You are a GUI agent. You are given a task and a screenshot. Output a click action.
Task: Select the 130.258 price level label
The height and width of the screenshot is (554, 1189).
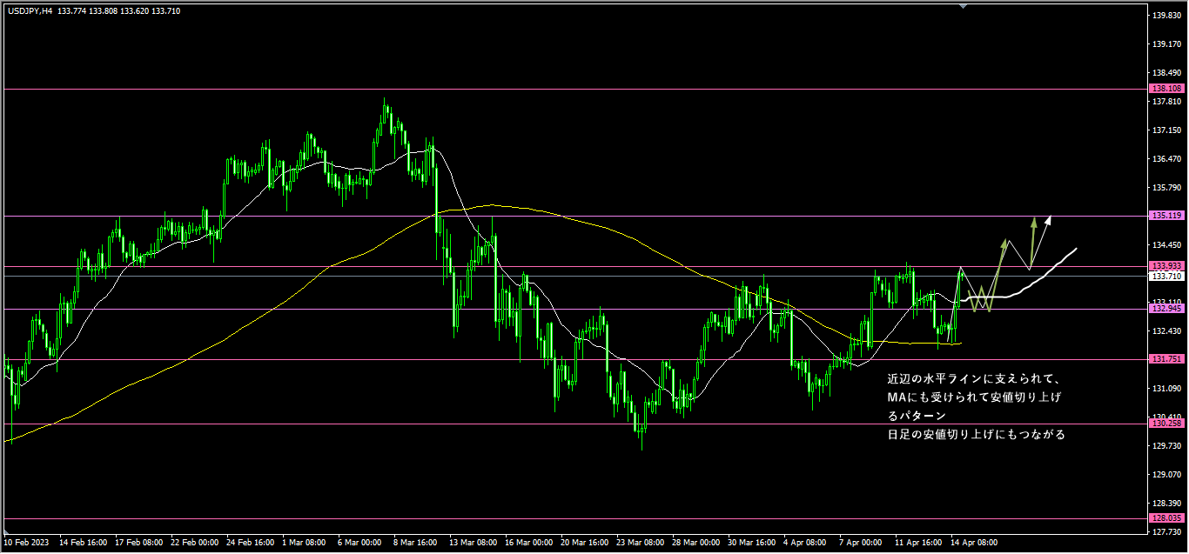[1165, 424]
